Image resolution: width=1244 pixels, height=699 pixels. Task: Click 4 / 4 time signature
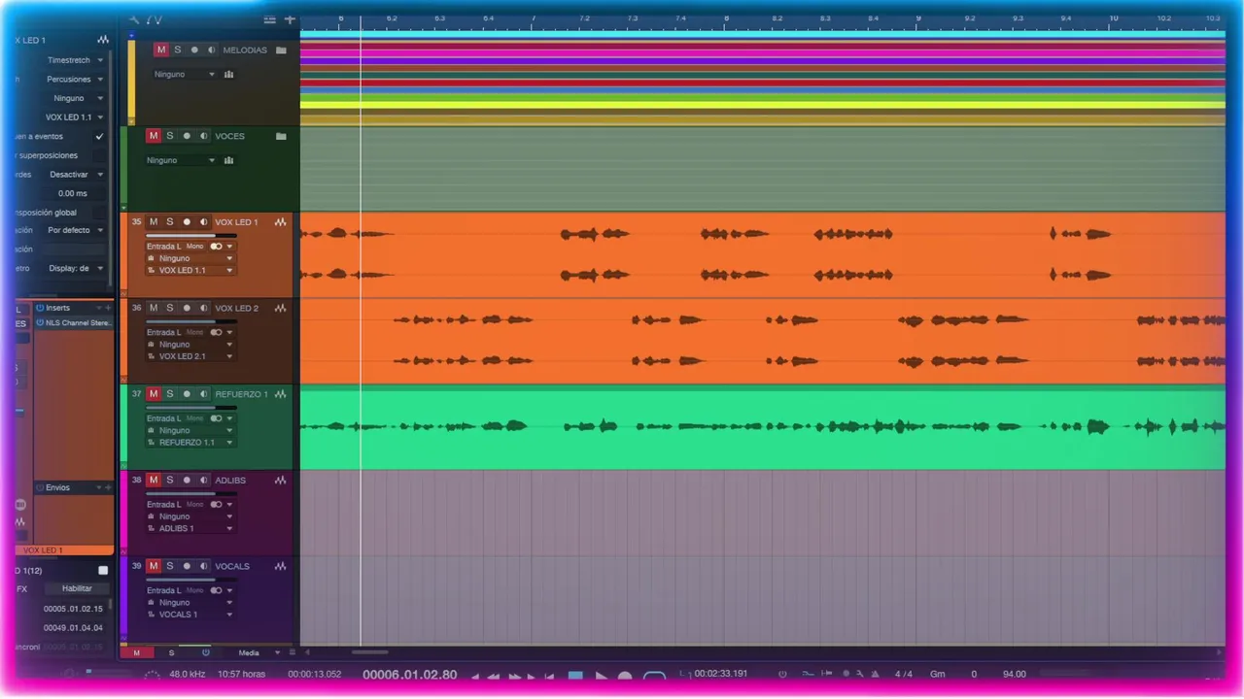(904, 674)
